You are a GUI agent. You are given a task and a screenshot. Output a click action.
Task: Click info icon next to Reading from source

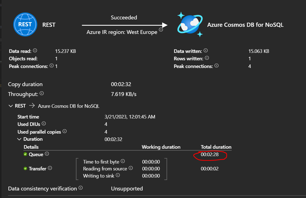[131, 168]
